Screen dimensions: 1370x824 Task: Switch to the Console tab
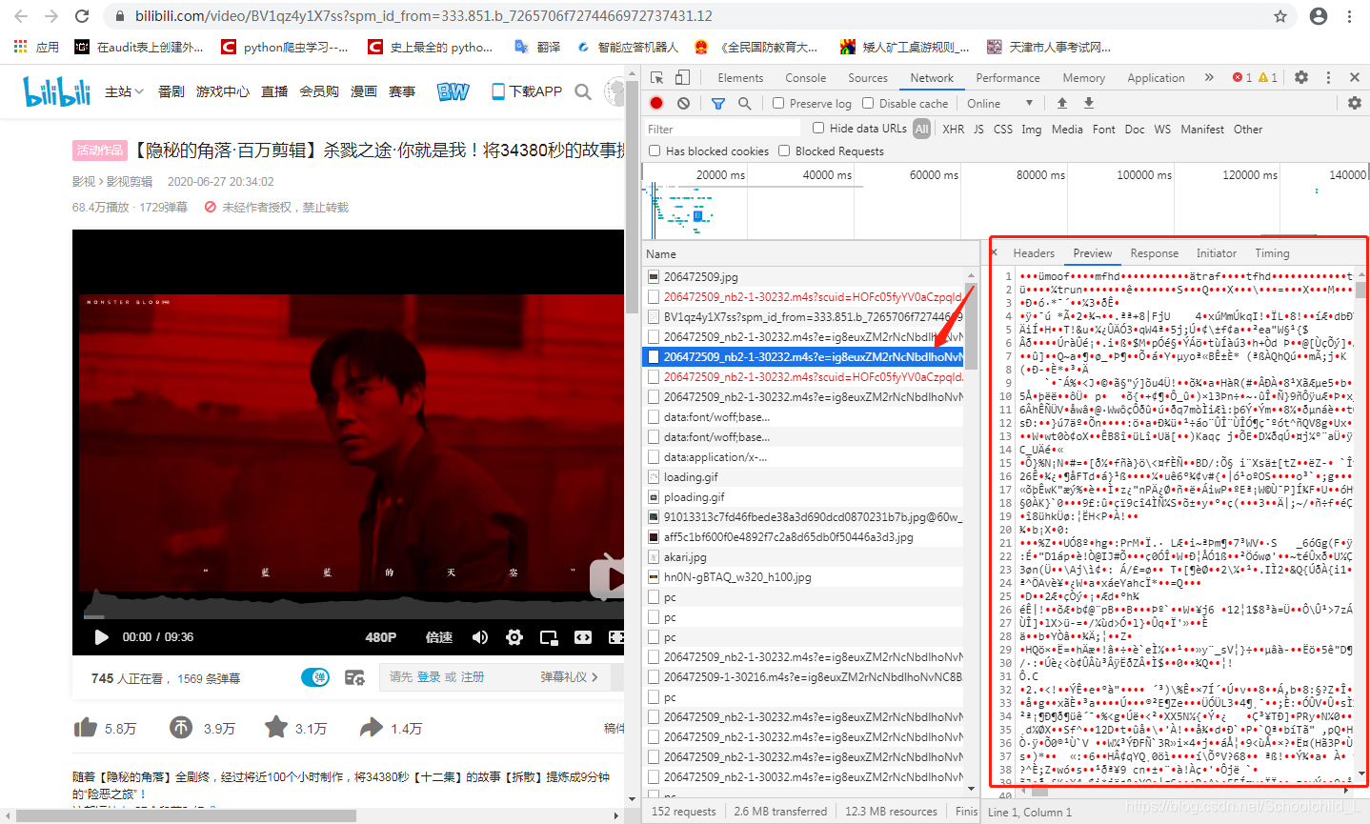805,78
